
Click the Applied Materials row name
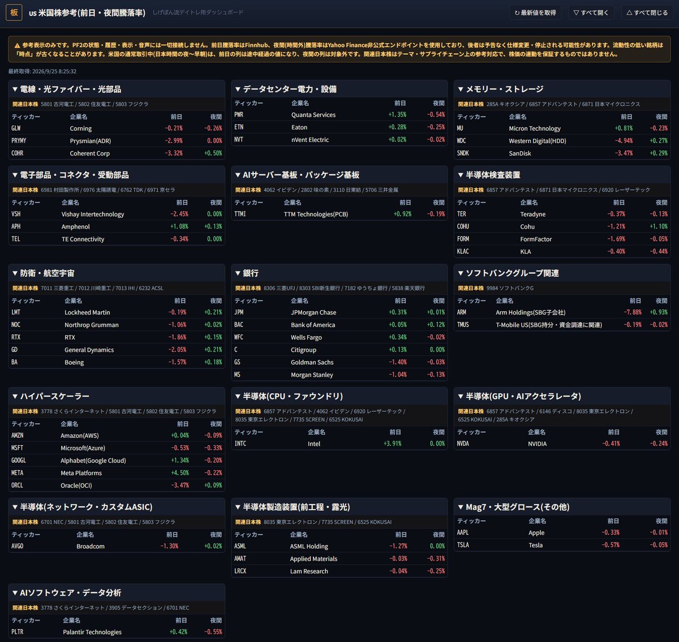(314, 559)
